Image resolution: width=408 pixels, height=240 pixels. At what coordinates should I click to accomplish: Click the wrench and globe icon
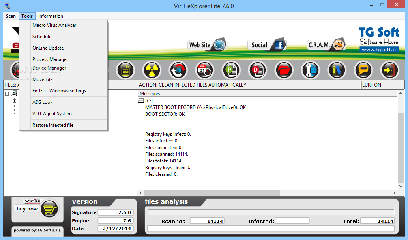[311, 70]
